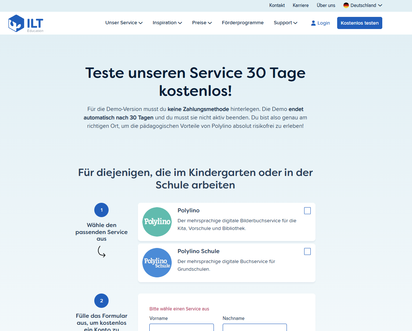Open the Inspiration dropdown
The height and width of the screenshot is (331, 412).
point(167,22)
